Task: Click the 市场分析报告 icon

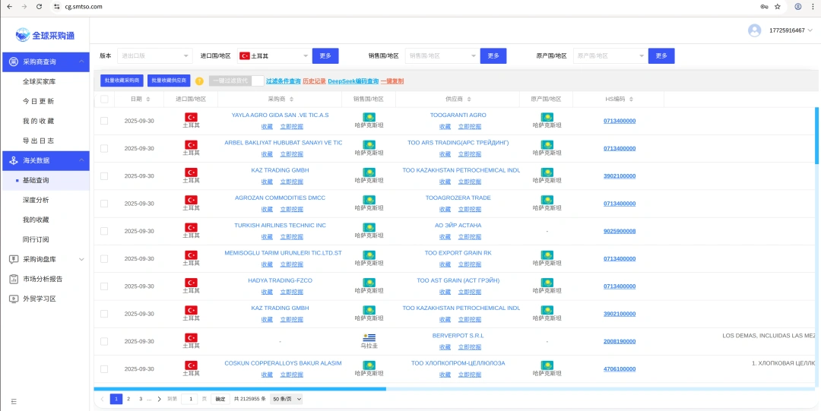Action: [14, 279]
